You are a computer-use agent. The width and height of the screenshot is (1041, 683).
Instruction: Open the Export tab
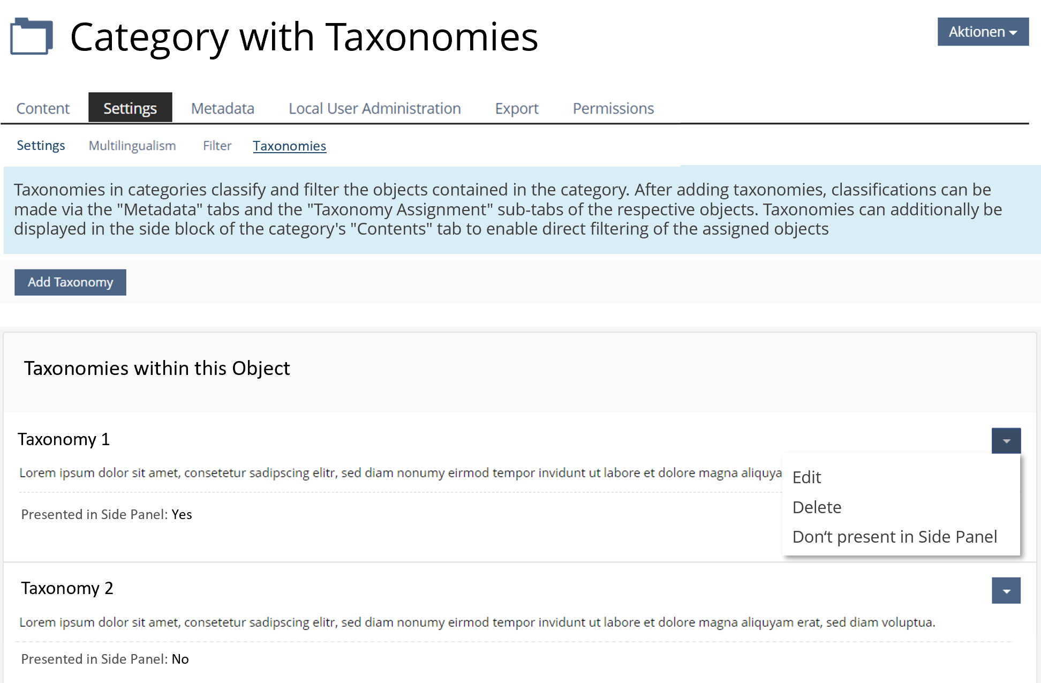pos(516,108)
